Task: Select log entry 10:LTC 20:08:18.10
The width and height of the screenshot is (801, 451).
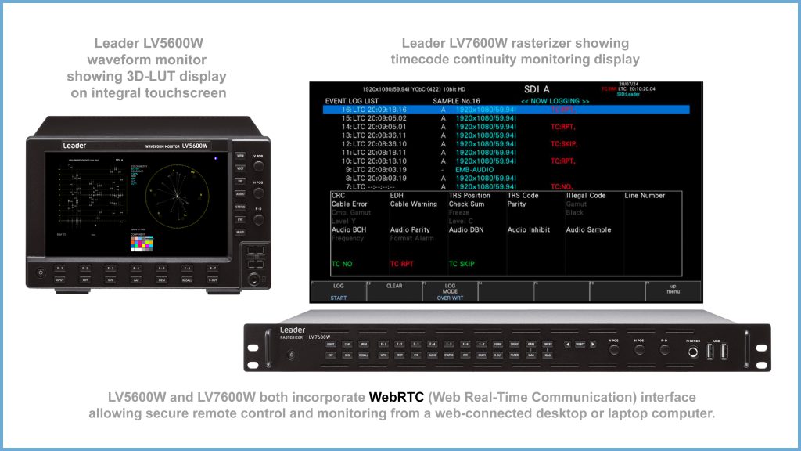Action: click(457, 161)
